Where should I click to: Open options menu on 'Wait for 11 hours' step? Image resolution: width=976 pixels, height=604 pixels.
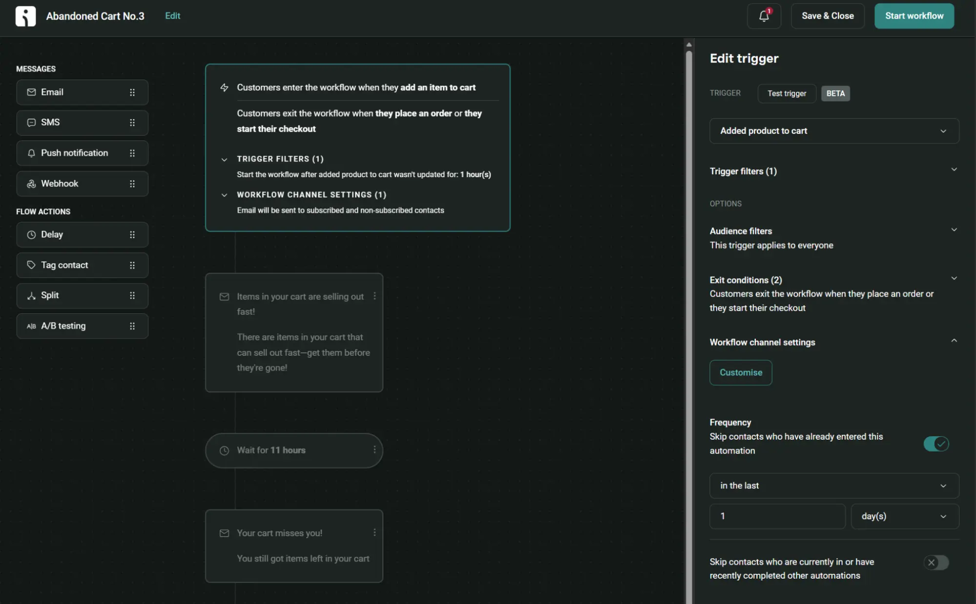pos(374,450)
